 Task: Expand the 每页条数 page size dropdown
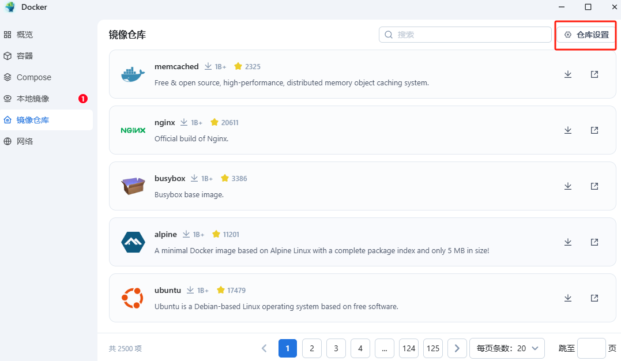[507, 348]
